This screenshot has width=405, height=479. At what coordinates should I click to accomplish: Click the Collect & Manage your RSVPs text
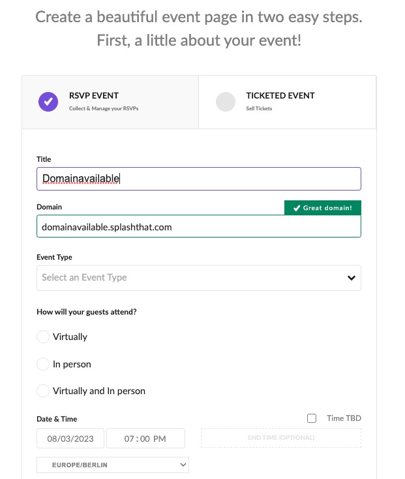tap(104, 108)
